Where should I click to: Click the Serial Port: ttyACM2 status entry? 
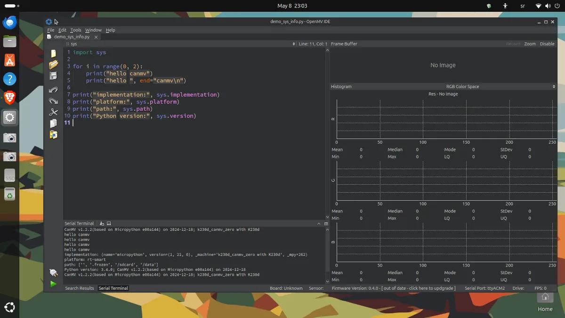tap(484, 288)
